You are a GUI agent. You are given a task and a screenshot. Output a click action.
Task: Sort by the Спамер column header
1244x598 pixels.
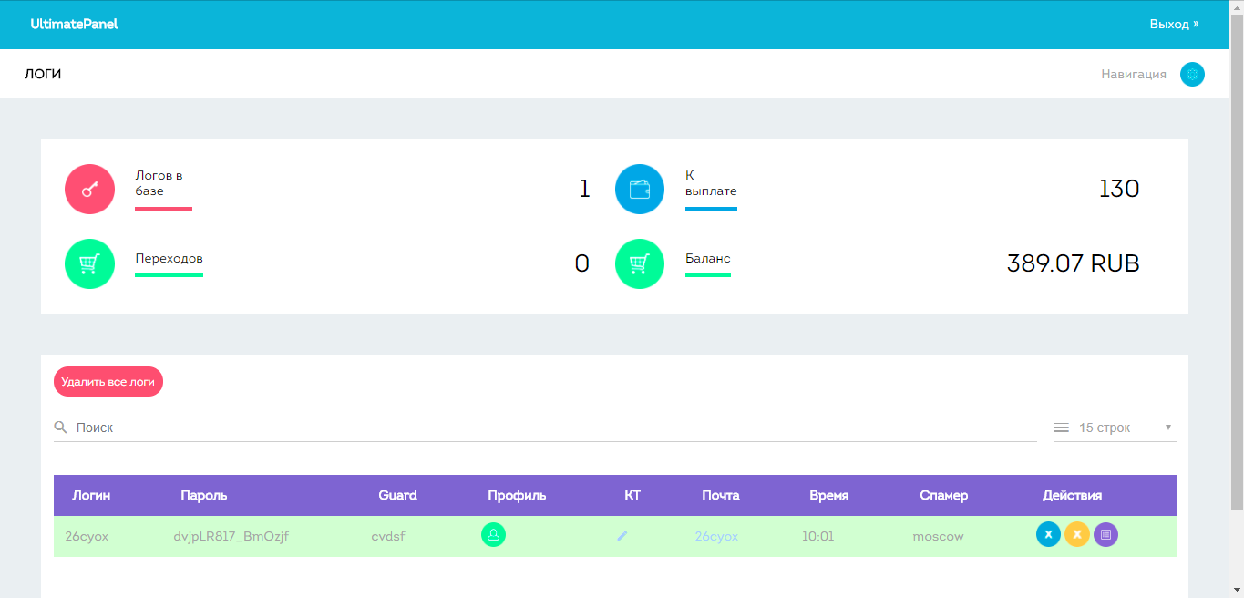tap(944, 495)
